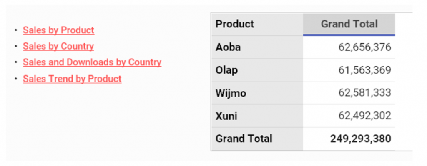Select the Olap row header
The image size is (427, 166).
click(257, 70)
